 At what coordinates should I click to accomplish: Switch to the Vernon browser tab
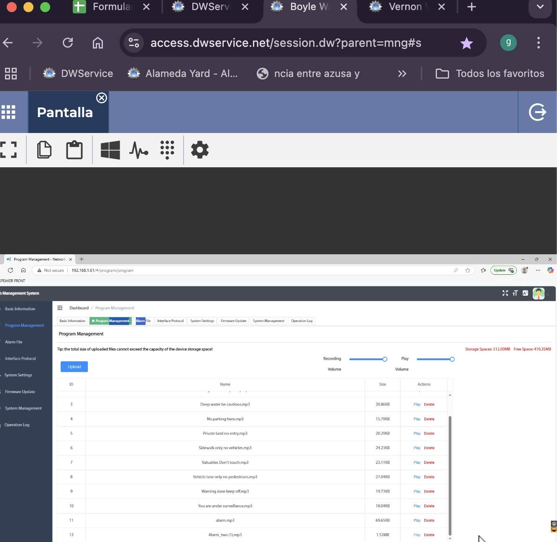click(x=408, y=7)
